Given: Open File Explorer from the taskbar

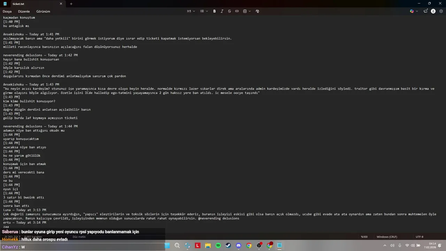Looking at the screenshot, I should click(x=208, y=245).
